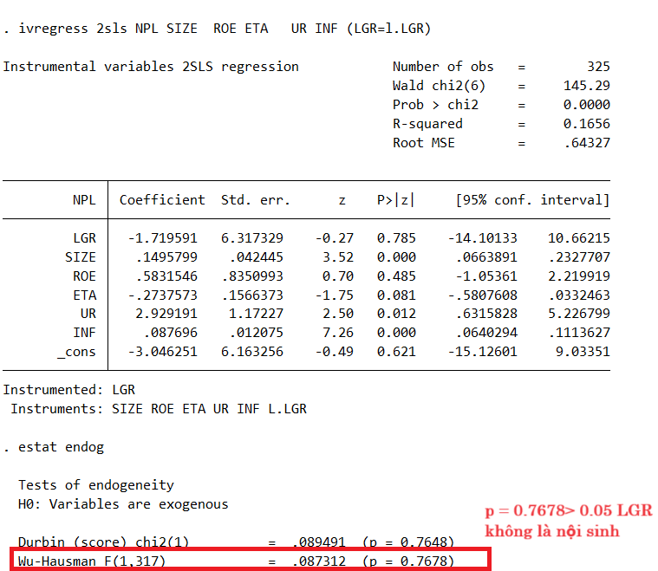Select the Wald chi2(6) value 145.29
The height and width of the screenshot is (571, 658).
pyautogui.click(x=586, y=86)
